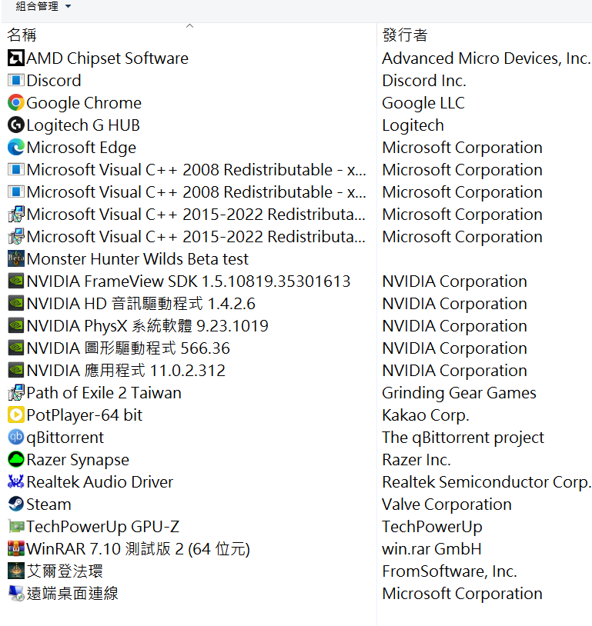Image resolution: width=592 pixels, height=626 pixels.
Task: Select TechPowerUp GPU-Z entry
Action: coord(102,527)
